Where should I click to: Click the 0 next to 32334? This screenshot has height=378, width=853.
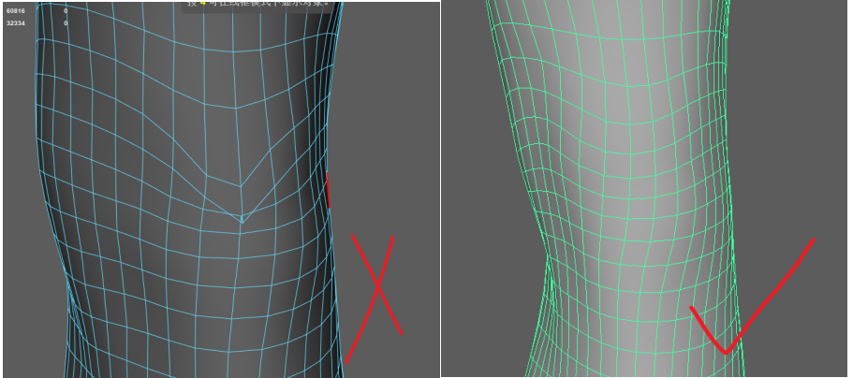[66, 23]
